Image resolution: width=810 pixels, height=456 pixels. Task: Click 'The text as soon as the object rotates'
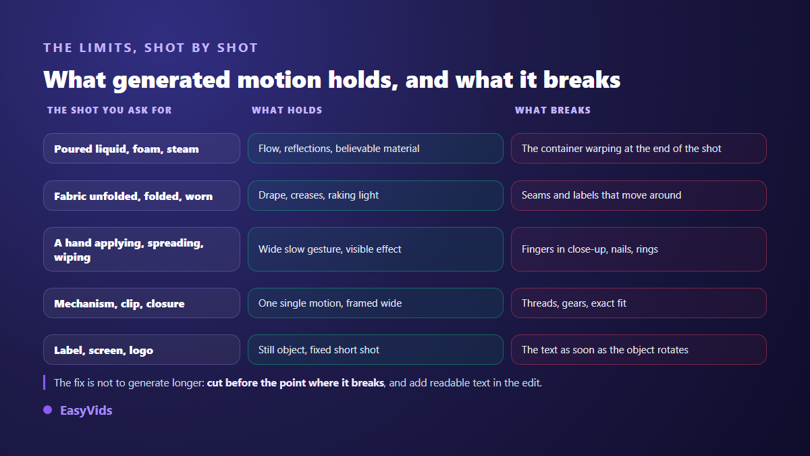coord(639,350)
